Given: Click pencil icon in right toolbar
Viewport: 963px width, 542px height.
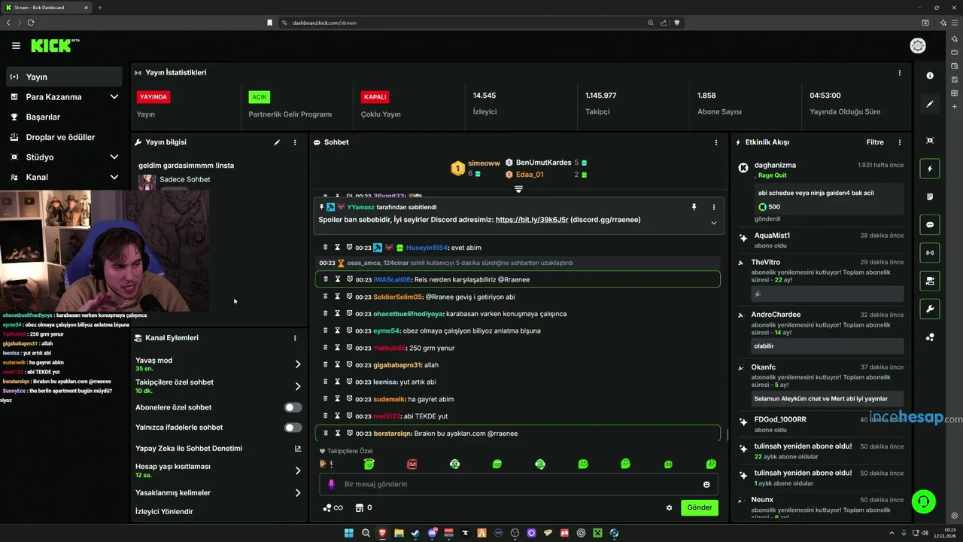Looking at the screenshot, I should click(x=930, y=104).
